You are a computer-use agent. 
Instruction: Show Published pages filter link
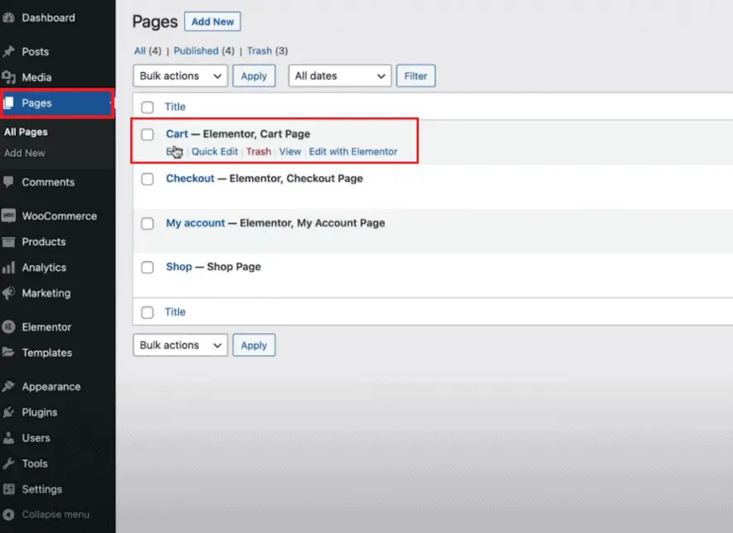pyautogui.click(x=196, y=51)
